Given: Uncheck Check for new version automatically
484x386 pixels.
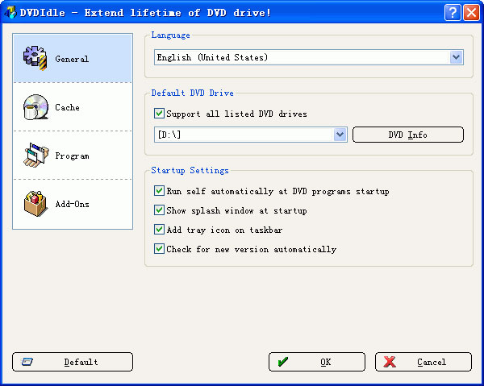Looking at the screenshot, I should pos(159,249).
